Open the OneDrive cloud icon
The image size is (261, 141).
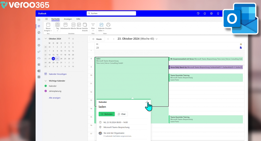tap(39, 58)
